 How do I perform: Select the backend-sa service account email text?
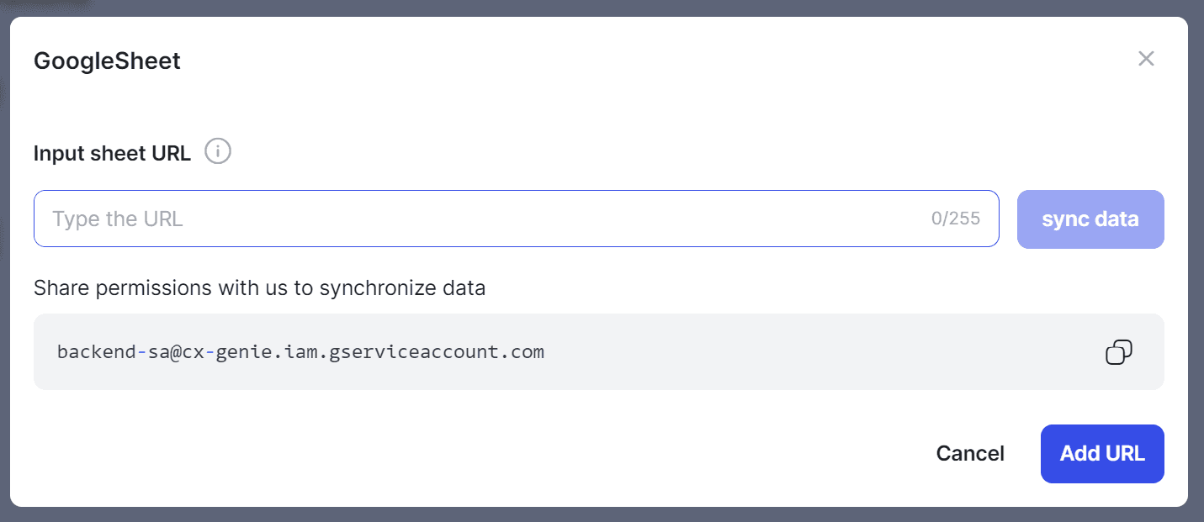point(300,351)
